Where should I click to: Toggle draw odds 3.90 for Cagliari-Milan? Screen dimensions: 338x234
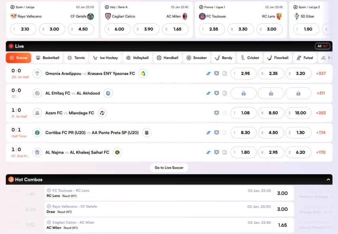point(146,29)
